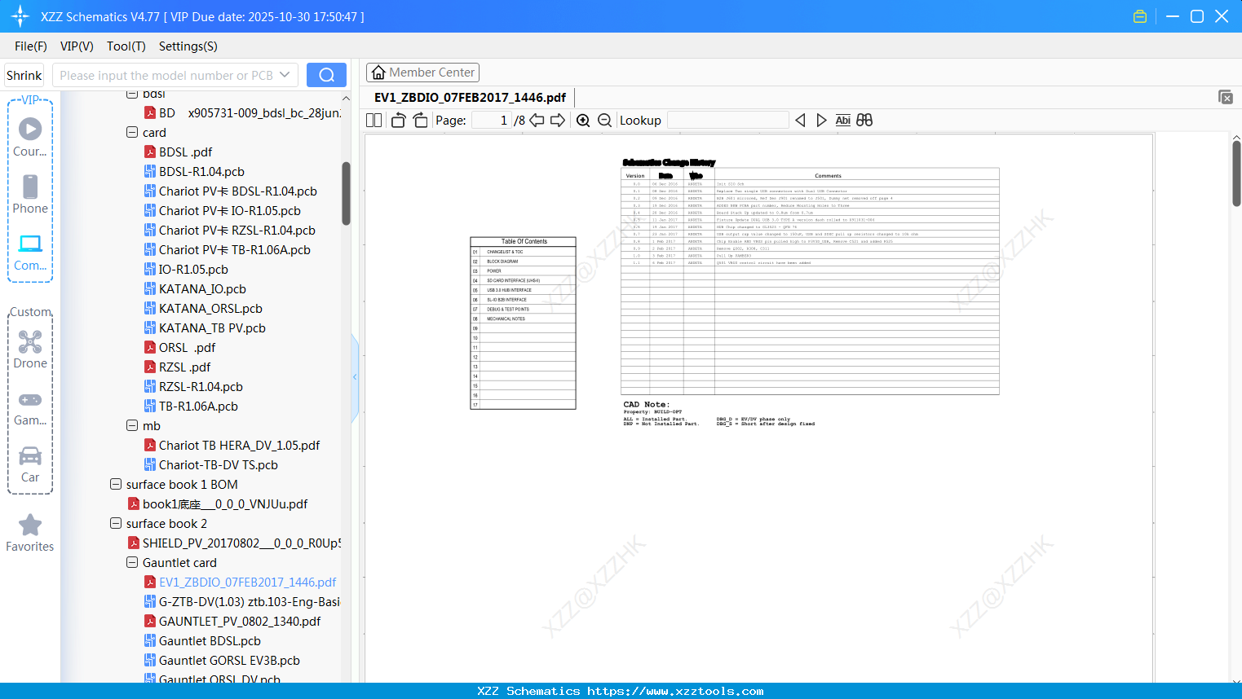Open the VIP(V) menu
The image size is (1242, 699).
click(x=76, y=46)
